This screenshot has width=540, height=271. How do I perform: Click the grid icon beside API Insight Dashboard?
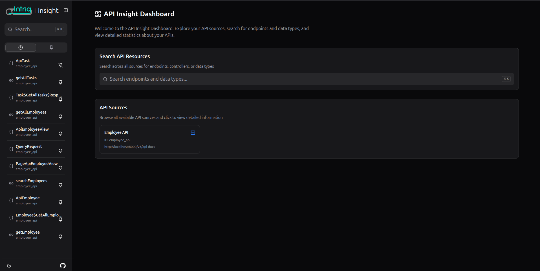tap(98, 13)
